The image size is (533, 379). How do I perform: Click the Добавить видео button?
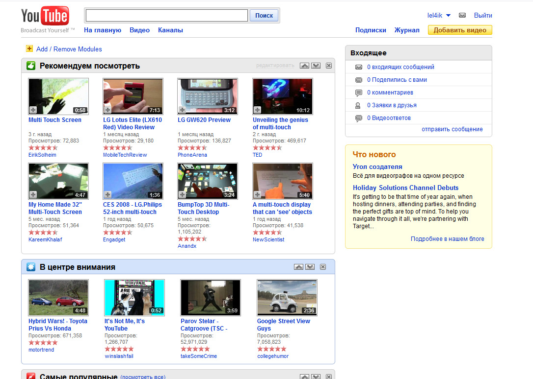click(x=460, y=30)
